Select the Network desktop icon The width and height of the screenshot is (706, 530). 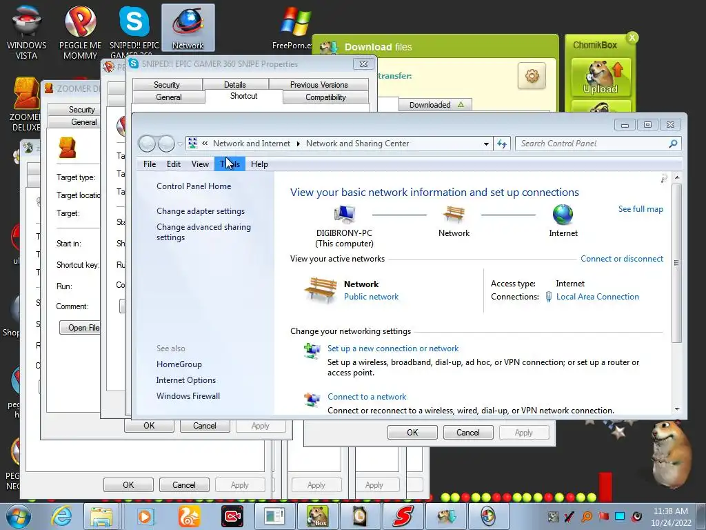click(x=188, y=28)
